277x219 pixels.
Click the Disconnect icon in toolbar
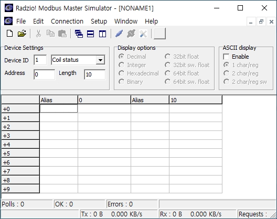[131, 34]
